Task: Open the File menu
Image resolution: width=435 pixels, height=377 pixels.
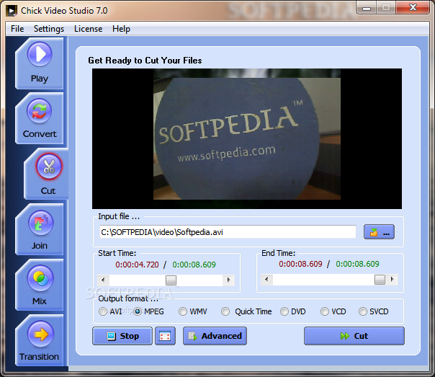Action: (x=17, y=29)
